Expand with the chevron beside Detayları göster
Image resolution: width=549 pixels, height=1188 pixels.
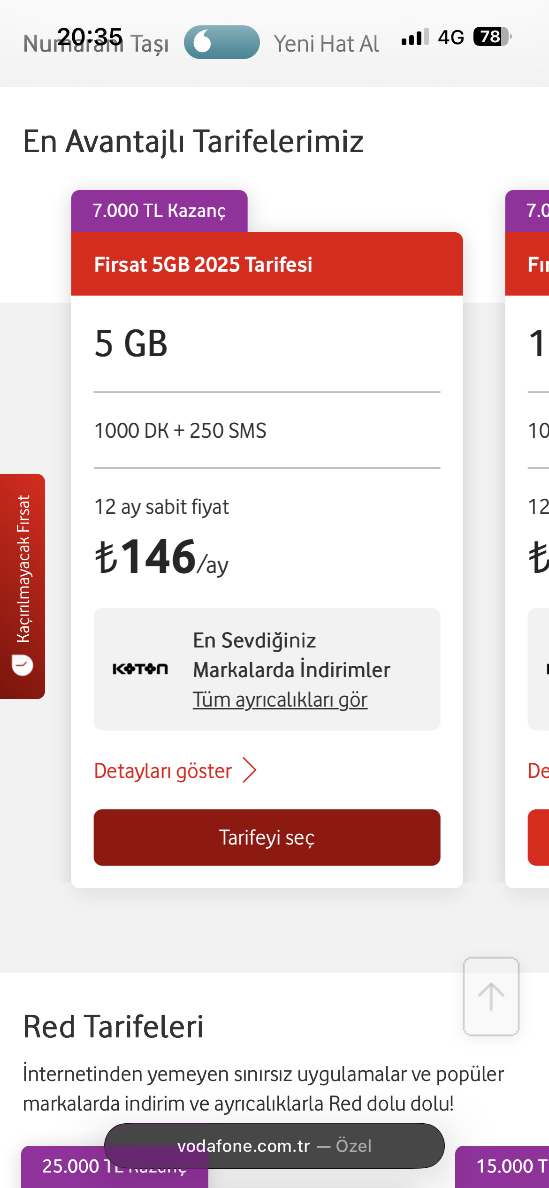[250, 770]
